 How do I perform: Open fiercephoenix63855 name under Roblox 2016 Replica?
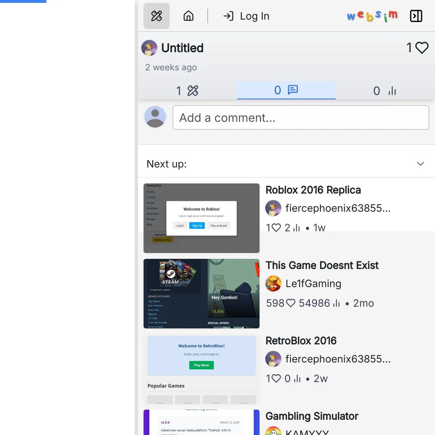click(338, 208)
